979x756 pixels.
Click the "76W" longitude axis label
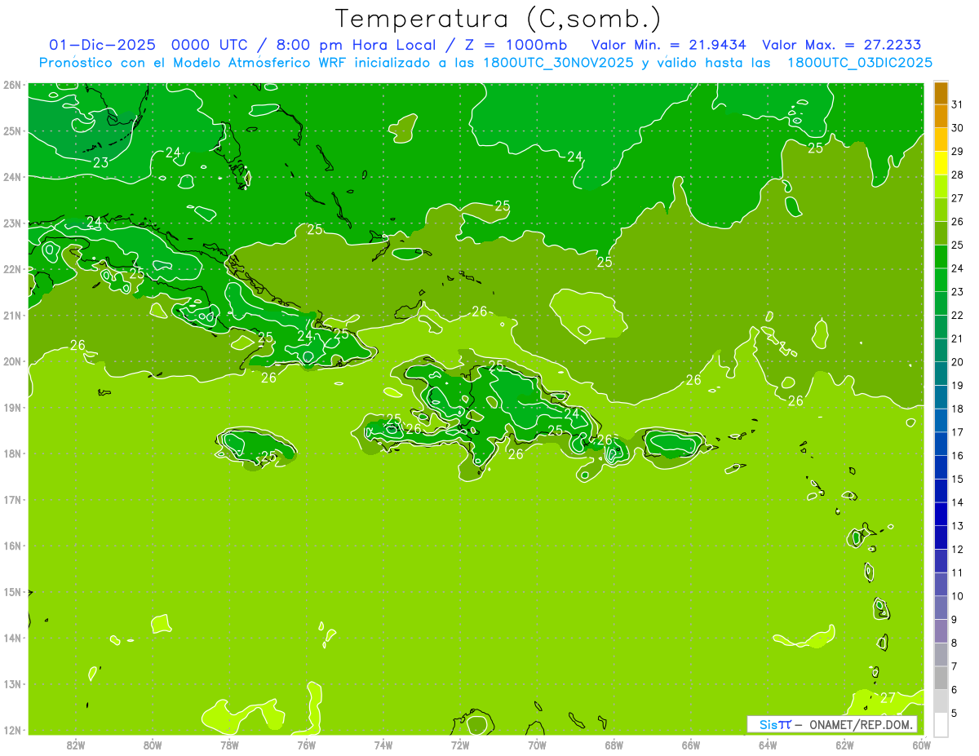point(306,745)
